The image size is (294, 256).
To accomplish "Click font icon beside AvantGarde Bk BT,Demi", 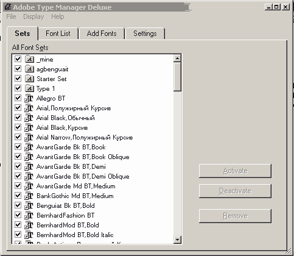I will point(29,166).
